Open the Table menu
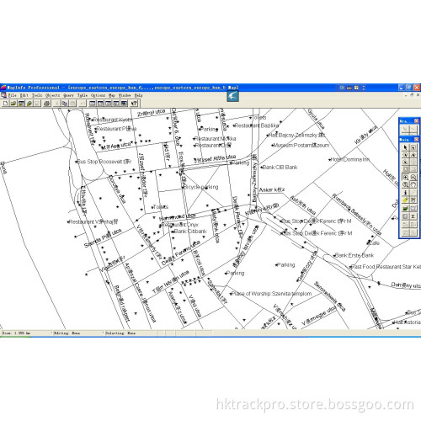The image size is (421, 421). coord(83,95)
